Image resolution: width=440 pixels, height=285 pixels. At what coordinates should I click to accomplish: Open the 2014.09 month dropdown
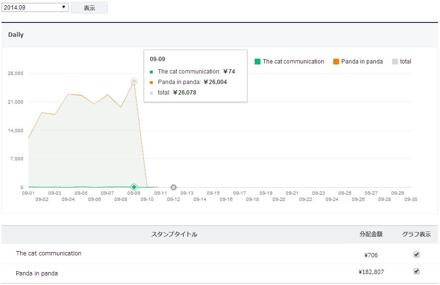(35, 8)
